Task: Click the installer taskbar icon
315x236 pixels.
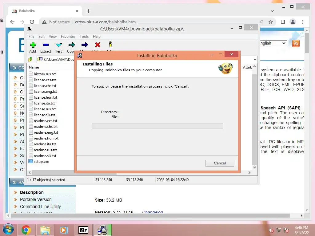Action: [103, 230]
